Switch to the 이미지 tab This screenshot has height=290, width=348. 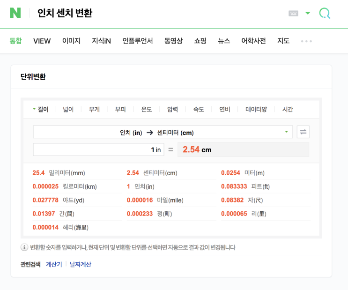click(x=71, y=41)
